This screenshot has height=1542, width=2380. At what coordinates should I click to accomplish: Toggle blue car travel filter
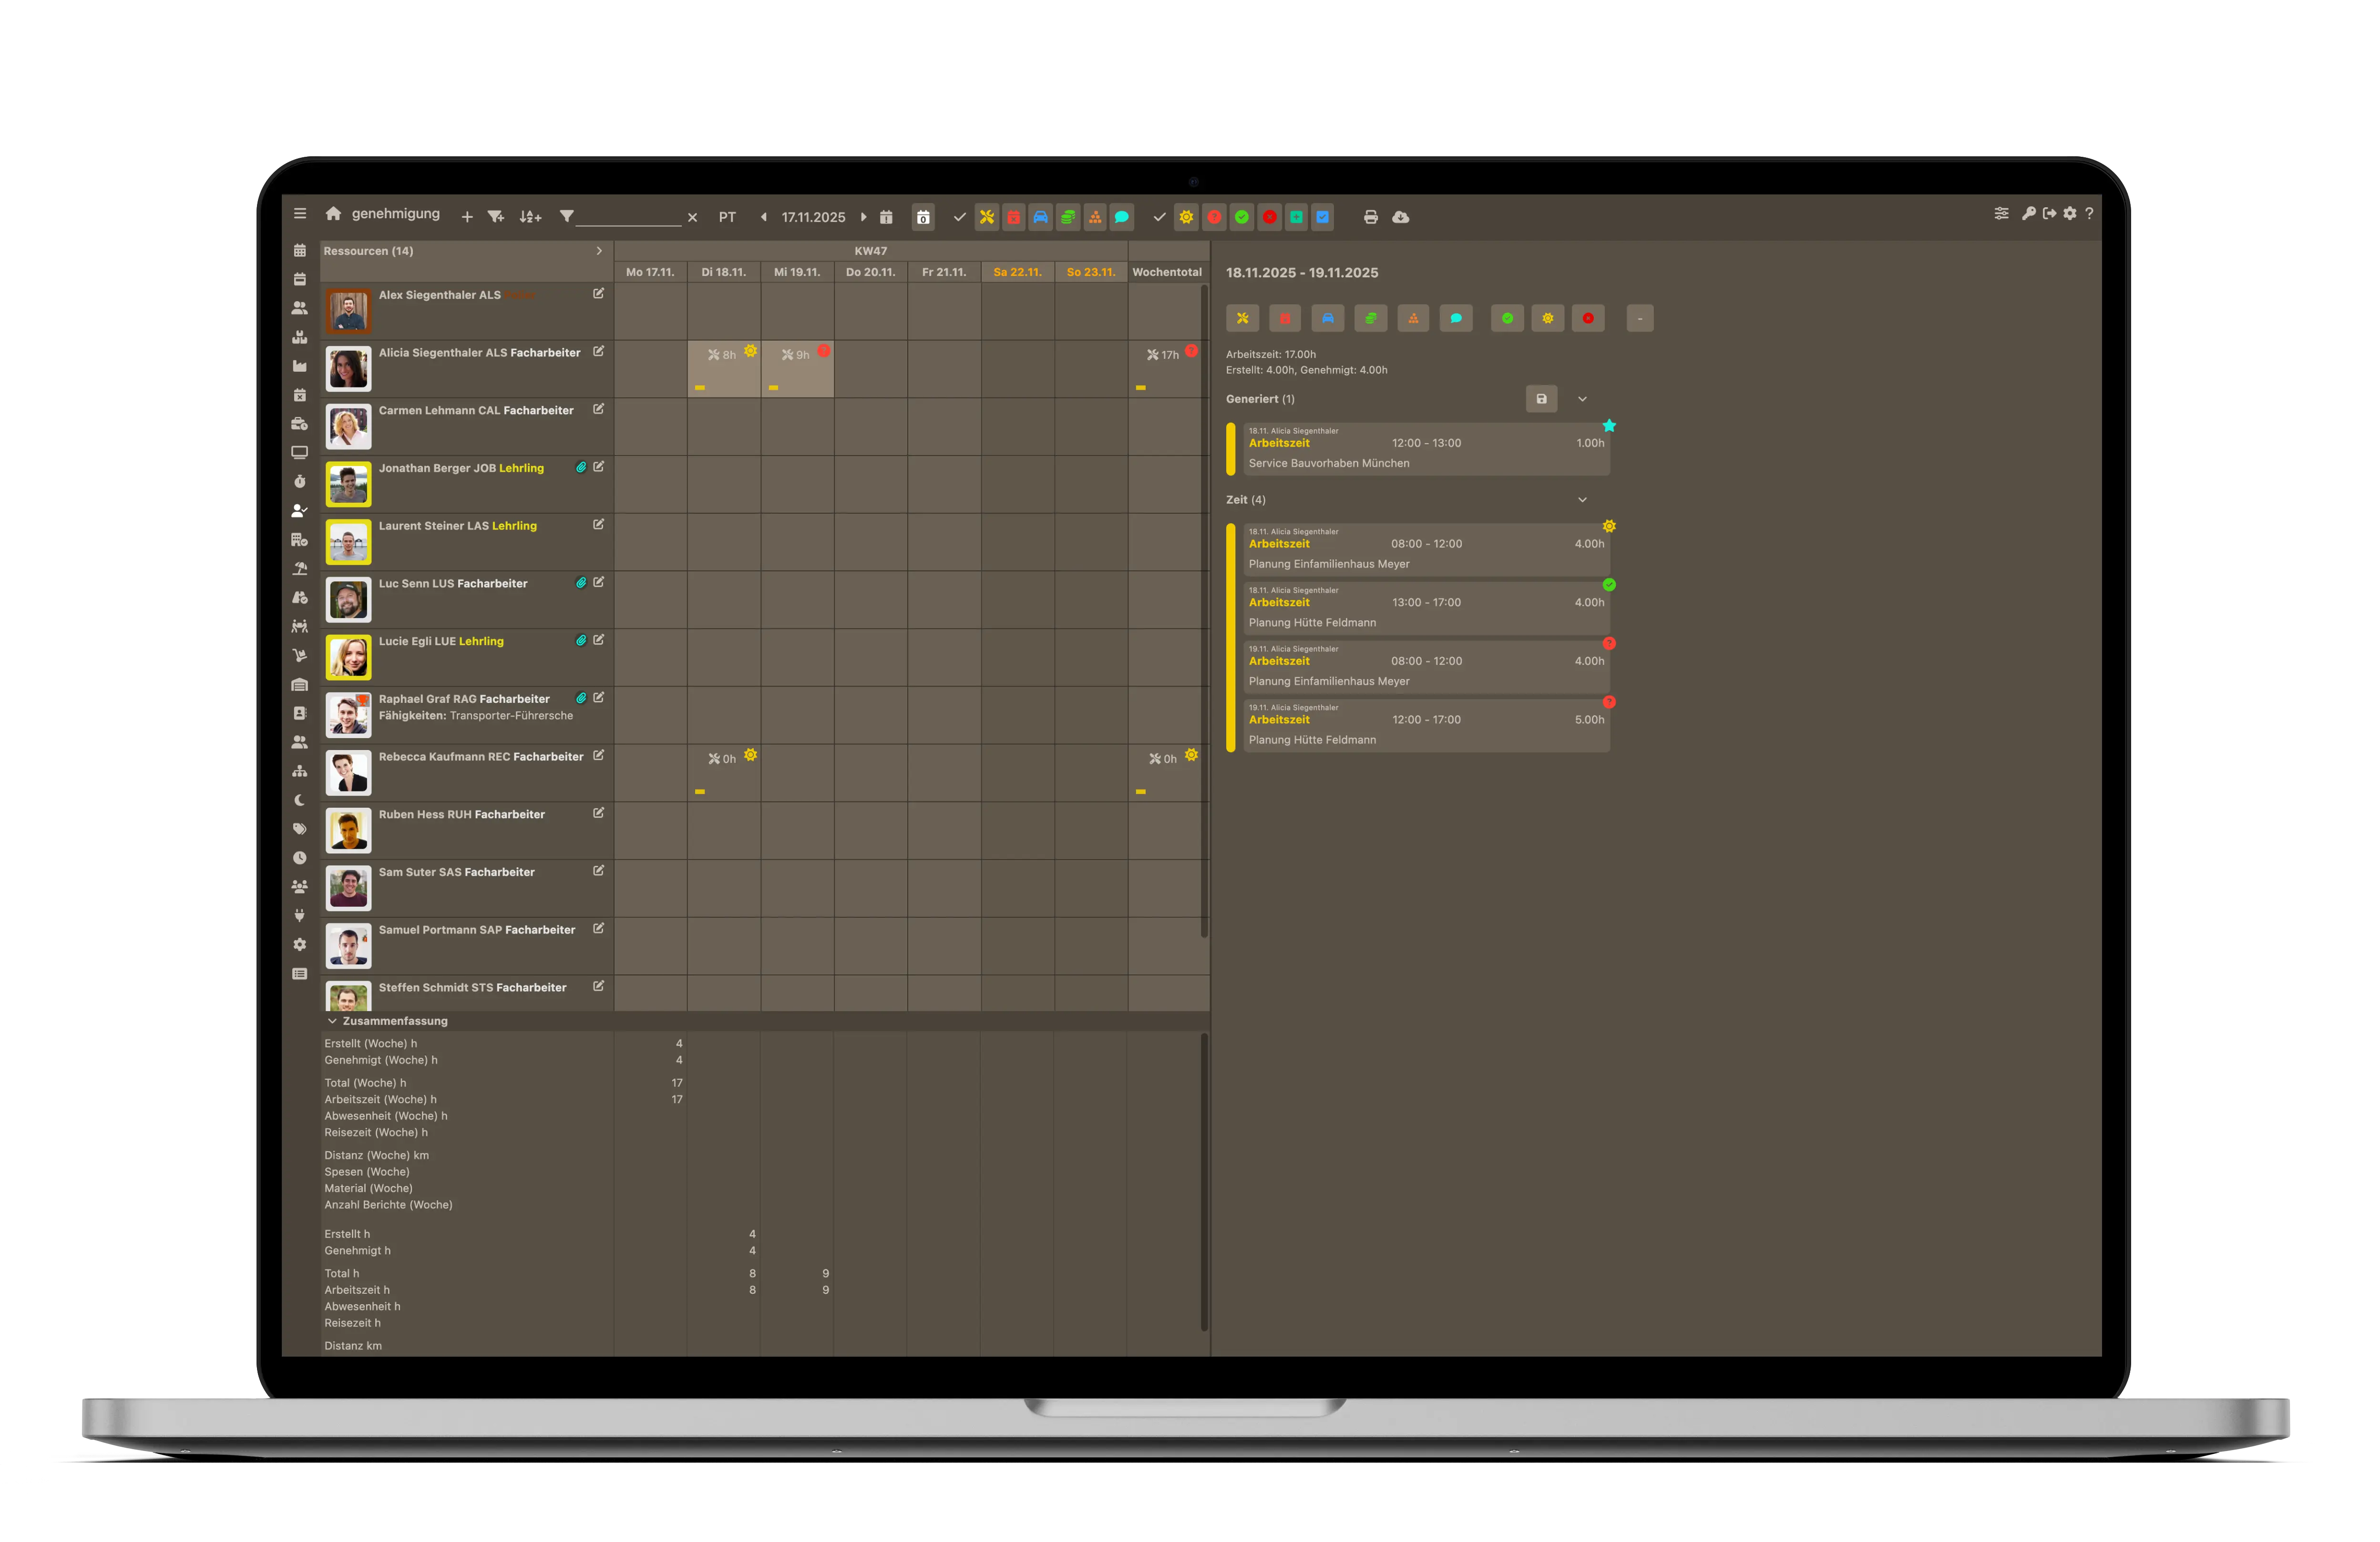pos(1040,217)
